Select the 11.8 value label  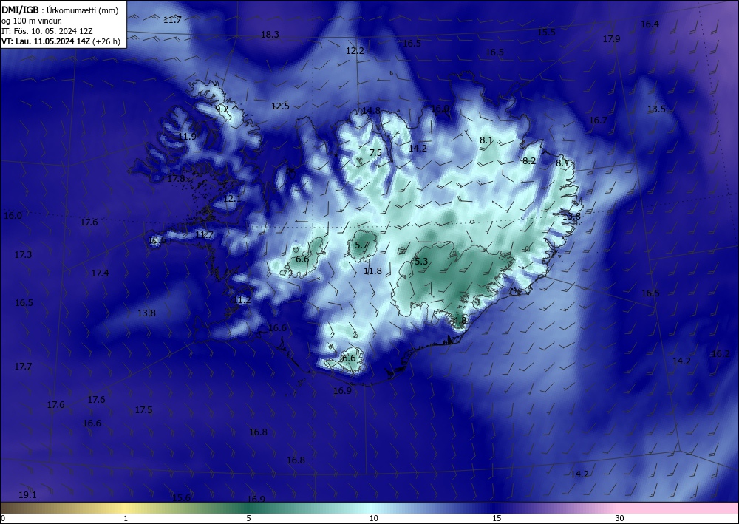(x=372, y=271)
